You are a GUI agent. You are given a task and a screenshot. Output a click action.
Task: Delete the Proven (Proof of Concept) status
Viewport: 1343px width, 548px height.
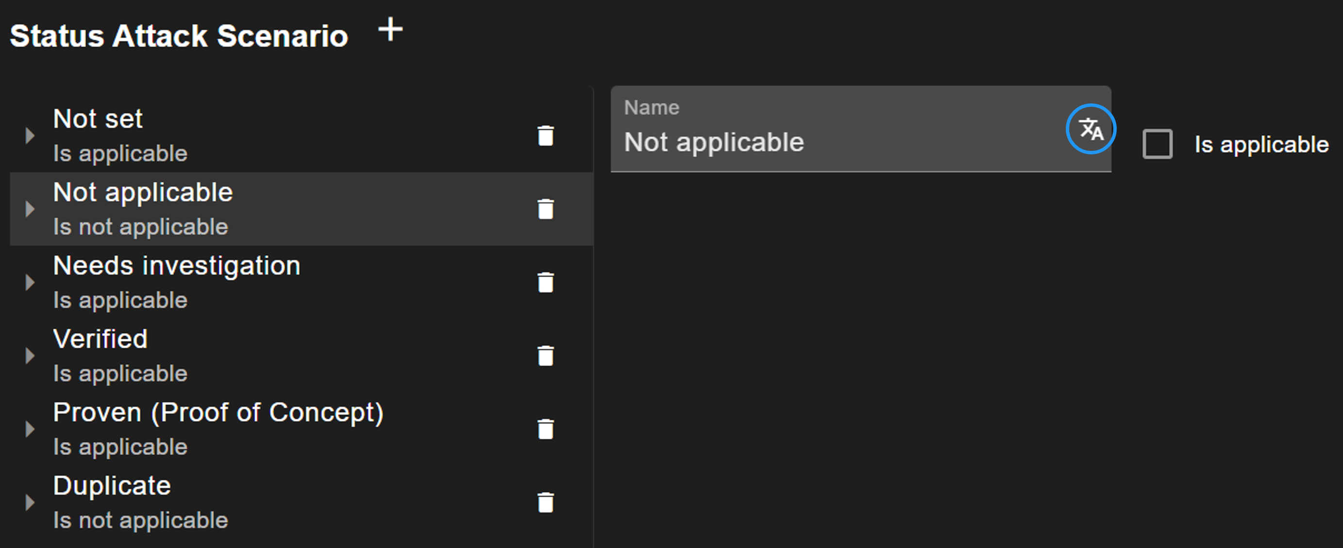click(545, 430)
